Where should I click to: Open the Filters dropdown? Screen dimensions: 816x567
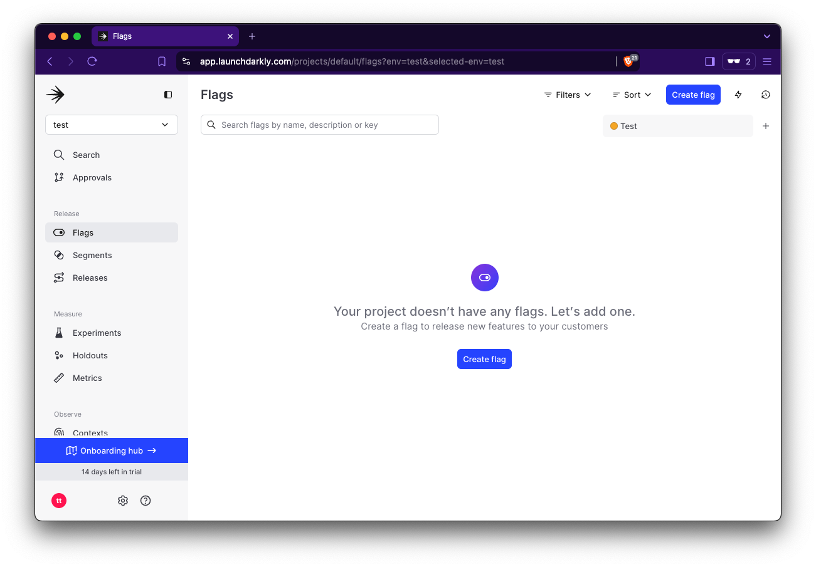[567, 95]
